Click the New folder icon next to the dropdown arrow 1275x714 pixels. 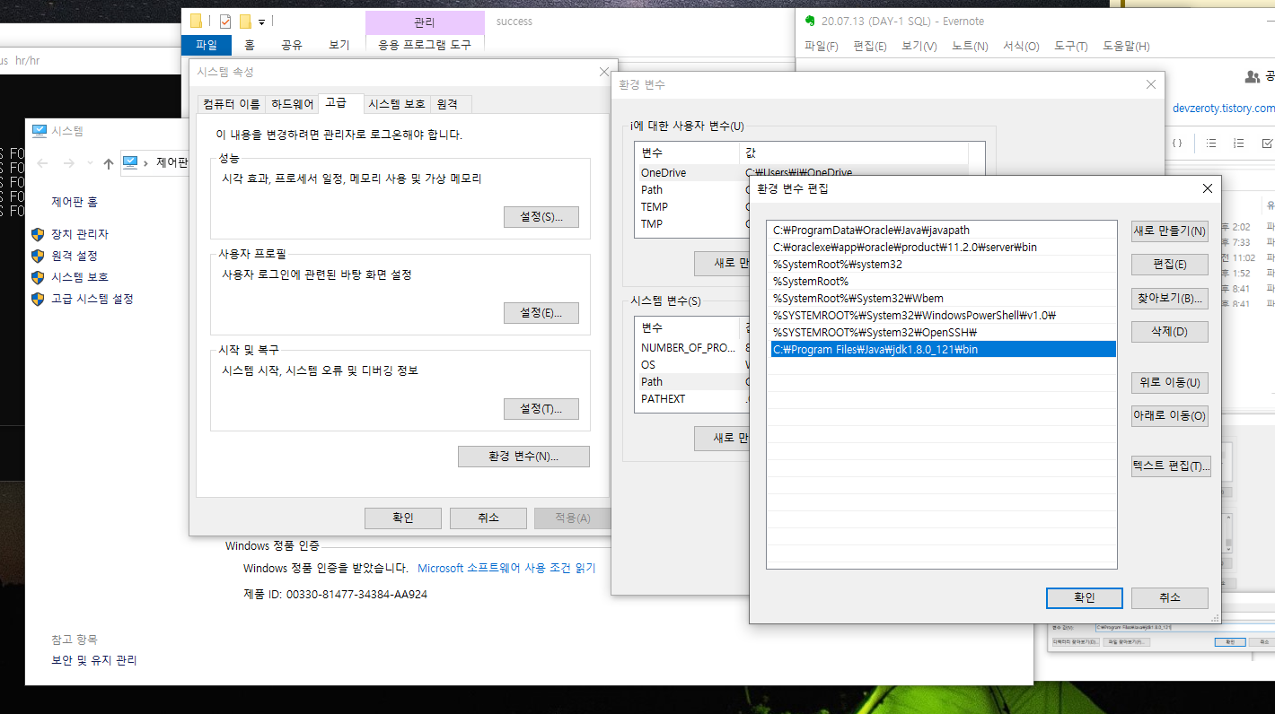245,22
